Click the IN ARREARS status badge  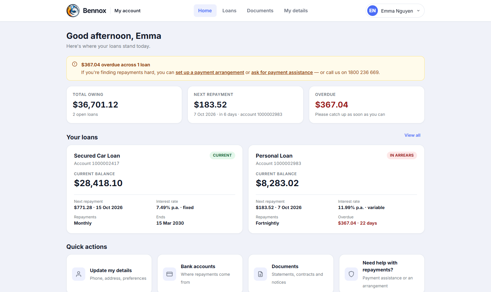[402, 155]
